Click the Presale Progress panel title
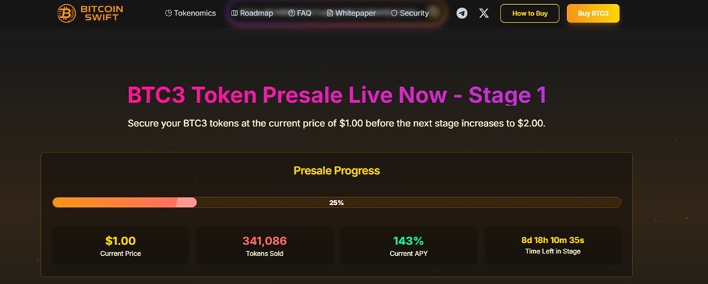Screen dimensions: 708x284 click(336, 171)
